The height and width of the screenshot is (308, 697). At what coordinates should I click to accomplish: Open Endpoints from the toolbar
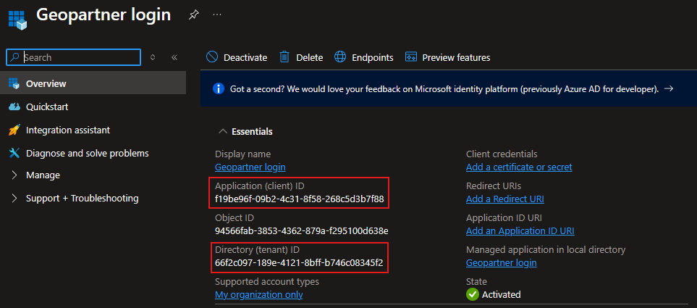click(x=373, y=58)
